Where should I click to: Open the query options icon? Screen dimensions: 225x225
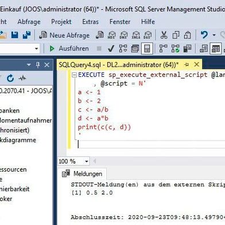(135, 49)
